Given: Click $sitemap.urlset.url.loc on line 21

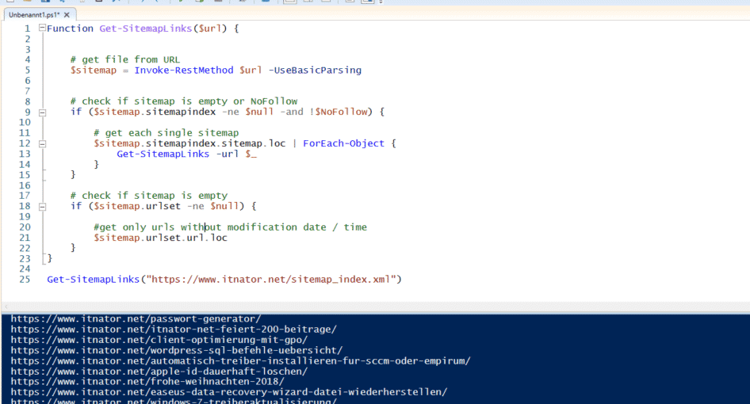Looking at the screenshot, I should [160, 238].
